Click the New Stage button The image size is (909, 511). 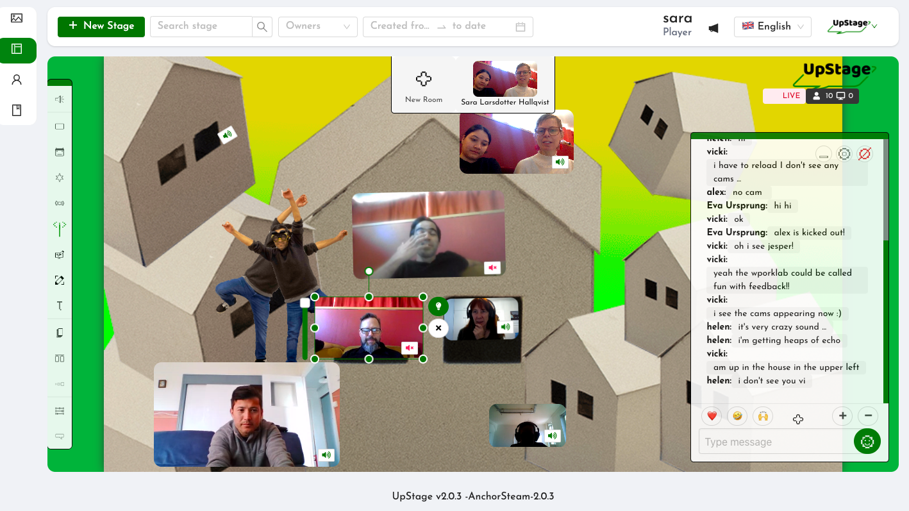(x=101, y=27)
